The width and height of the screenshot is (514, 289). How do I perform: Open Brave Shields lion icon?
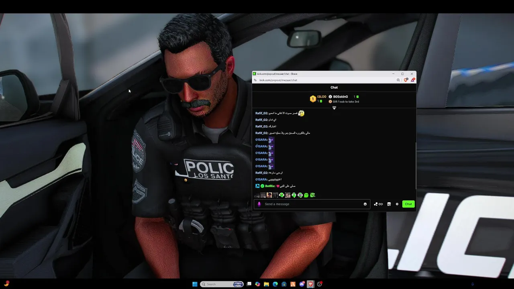click(x=406, y=80)
